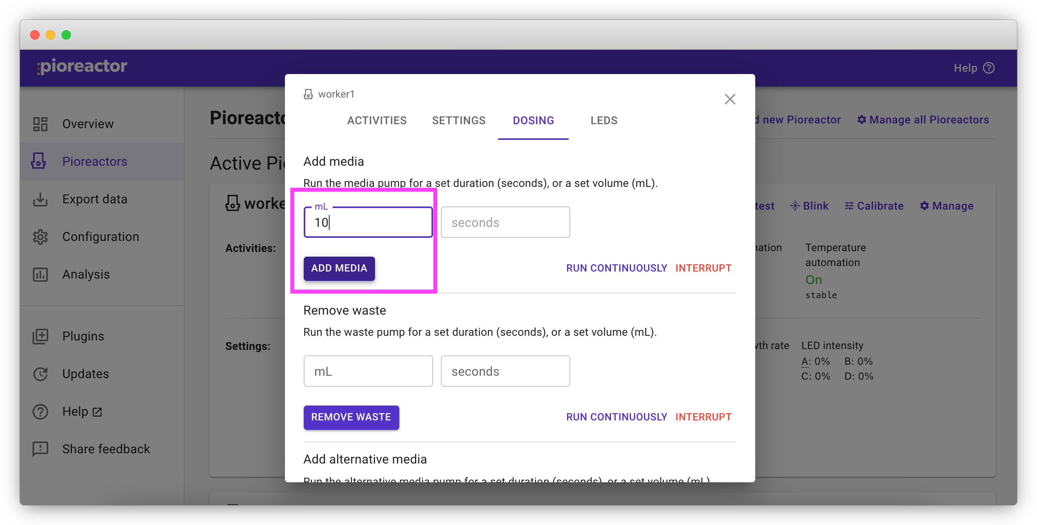Select the Pioreactors sidebar icon
The image size is (1037, 525).
coord(39,161)
